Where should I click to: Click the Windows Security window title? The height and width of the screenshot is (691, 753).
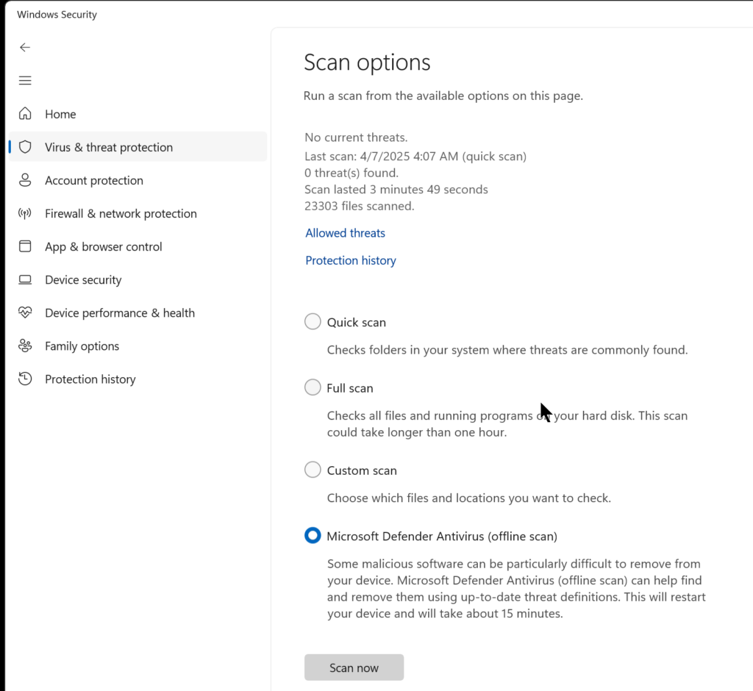(x=57, y=15)
